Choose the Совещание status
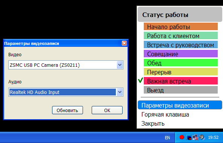 click(x=181, y=54)
